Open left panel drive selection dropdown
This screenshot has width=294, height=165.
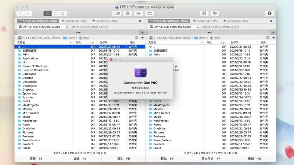(43, 27)
